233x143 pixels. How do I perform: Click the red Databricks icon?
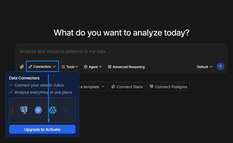12,110
